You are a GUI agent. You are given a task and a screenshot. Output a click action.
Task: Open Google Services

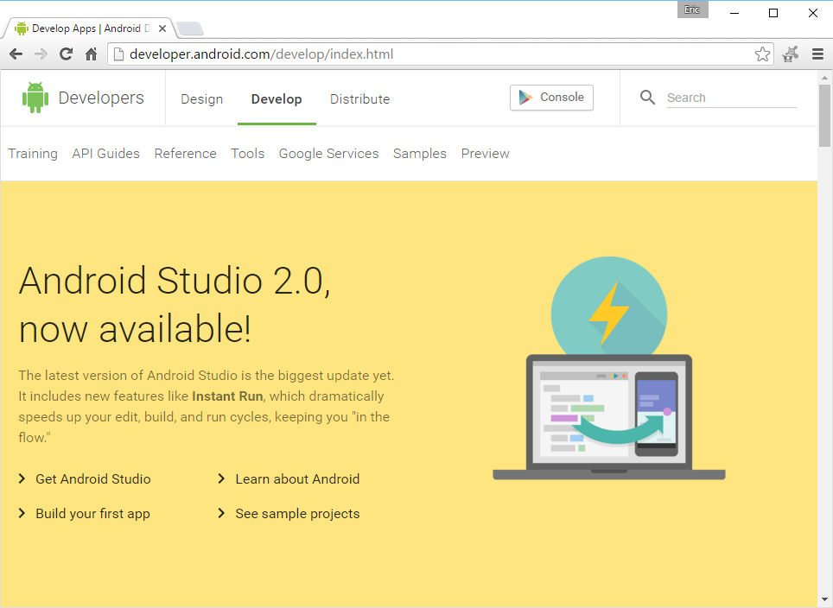[x=329, y=154]
